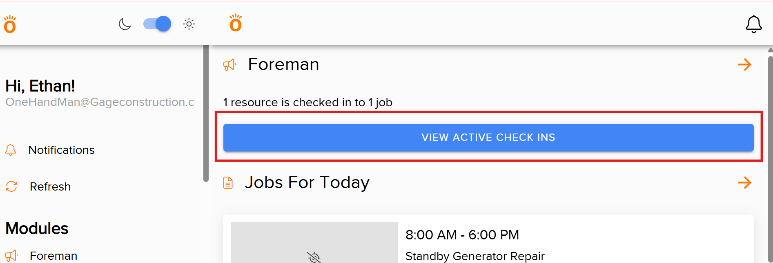The image size is (773, 263).
Task: Click the OneHandMan@Gageconstruction email address
Action: click(100, 102)
